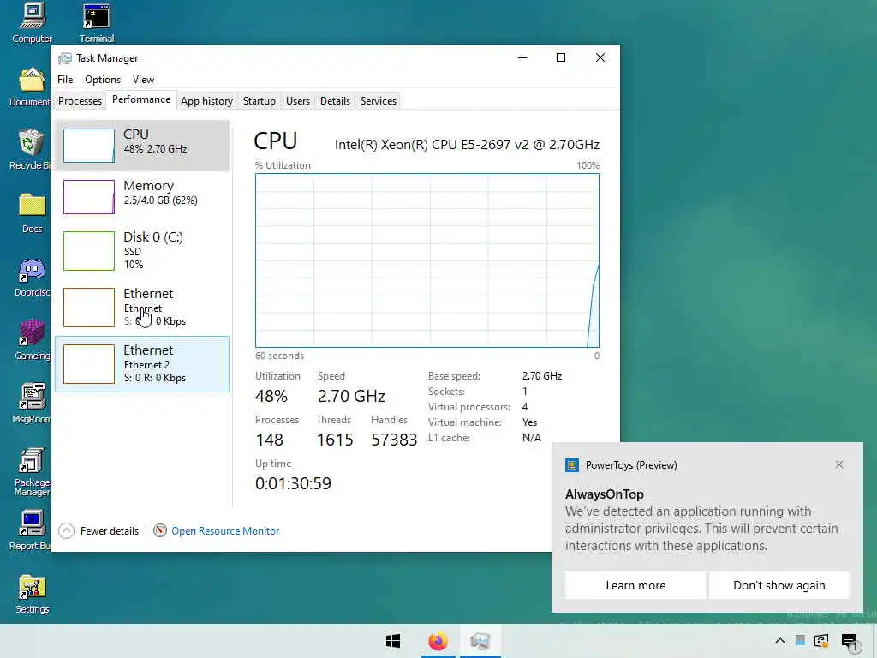
Task: Click the Task Manager title bar icon
Action: (x=65, y=58)
